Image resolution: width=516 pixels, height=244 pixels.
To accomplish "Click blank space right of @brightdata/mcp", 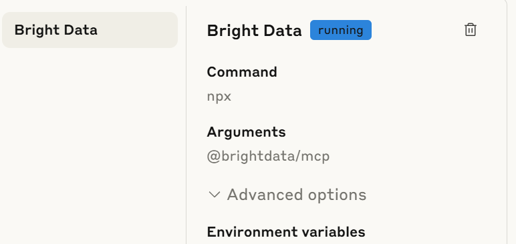I will [x=411, y=156].
